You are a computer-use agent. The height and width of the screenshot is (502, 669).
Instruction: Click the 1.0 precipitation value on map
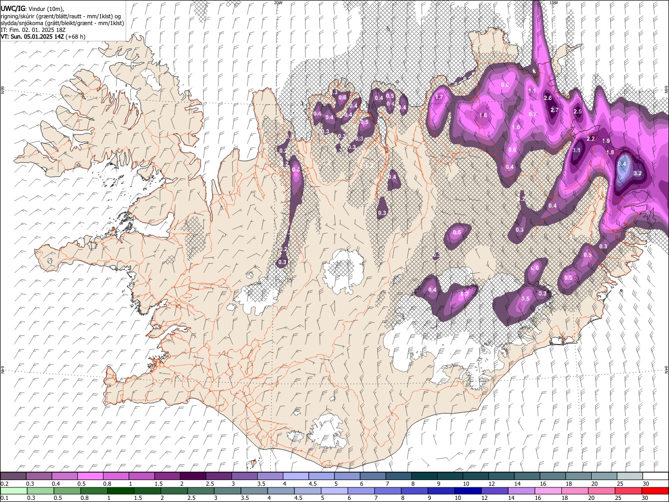(x=516, y=127)
